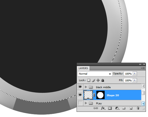Expand the PLay group
Image resolution: width=148 pixels, height=117 pixels.
tap(86, 103)
